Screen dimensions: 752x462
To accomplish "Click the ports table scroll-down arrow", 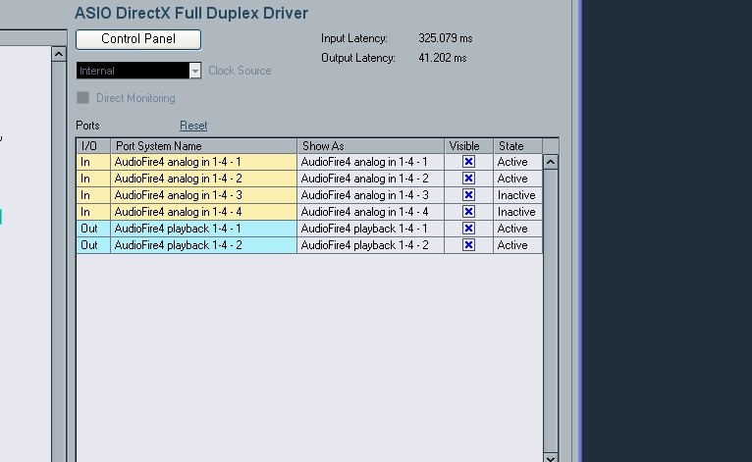I will pyautogui.click(x=551, y=457).
